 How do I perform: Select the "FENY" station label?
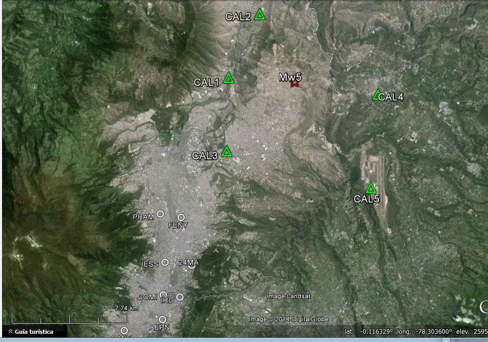[x=178, y=225]
